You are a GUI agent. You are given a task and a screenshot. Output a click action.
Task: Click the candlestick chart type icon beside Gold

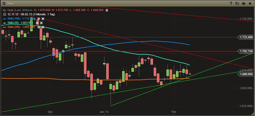tap(5, 10)
